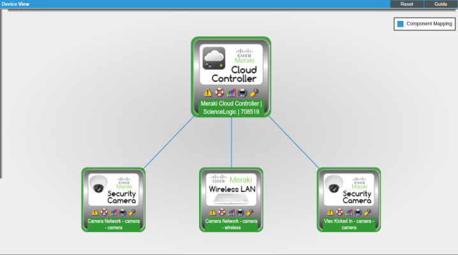Click wrench icon on Vtec Kicked In camera node
The height and width of the screenshot is (255, 458).
[367, 212]
